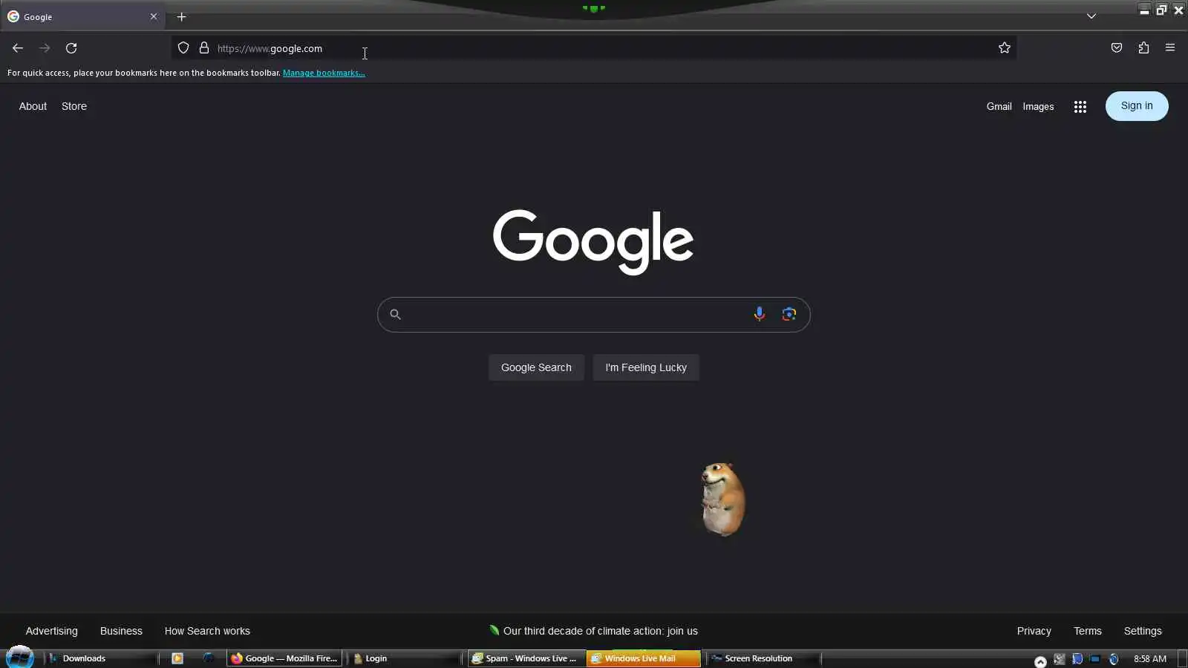Open the Privacy footer link
Image resolution: width=1188 pixels, height=668 pixels.
[x=1034, y=631]
